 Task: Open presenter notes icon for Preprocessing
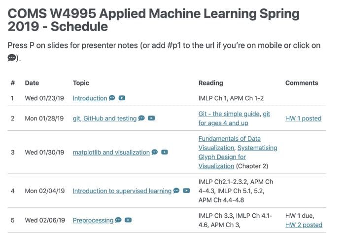[x=118, y=220]
